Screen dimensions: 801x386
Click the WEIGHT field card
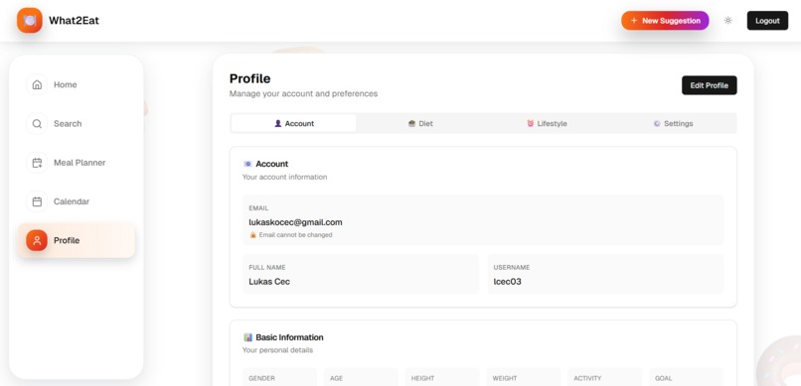pyautogui.click(x=524, y=377)
